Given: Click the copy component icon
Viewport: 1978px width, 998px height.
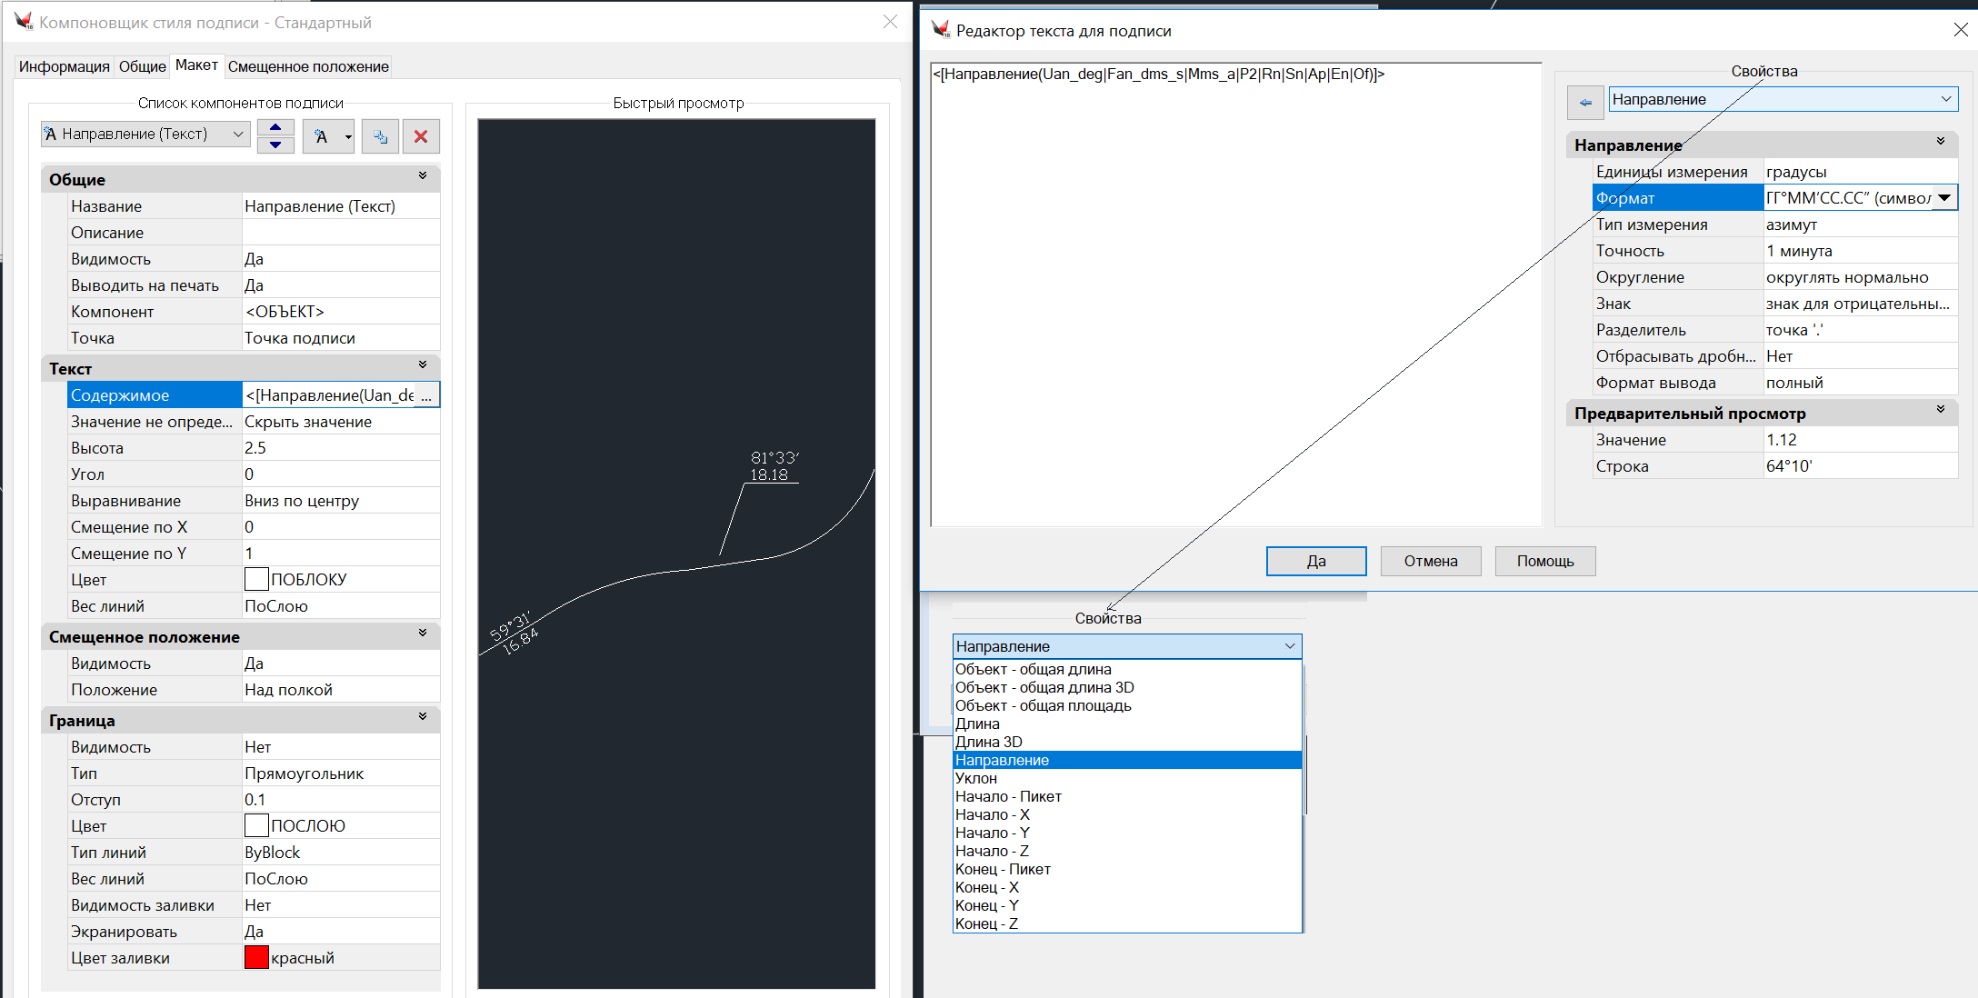Looking at the screenshot, I should (x=380, y=136).
